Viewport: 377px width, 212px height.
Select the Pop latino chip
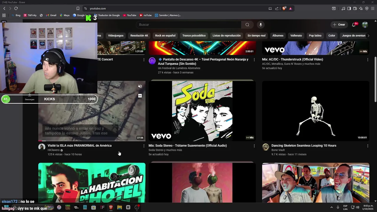315,36
